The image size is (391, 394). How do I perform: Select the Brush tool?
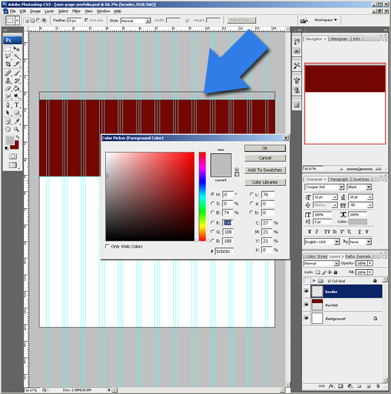16,73
